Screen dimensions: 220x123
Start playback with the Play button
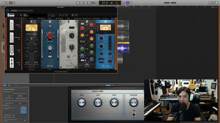[x=89, y=3]
